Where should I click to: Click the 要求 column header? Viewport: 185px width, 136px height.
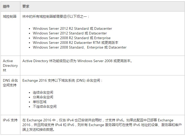(26, 7)
